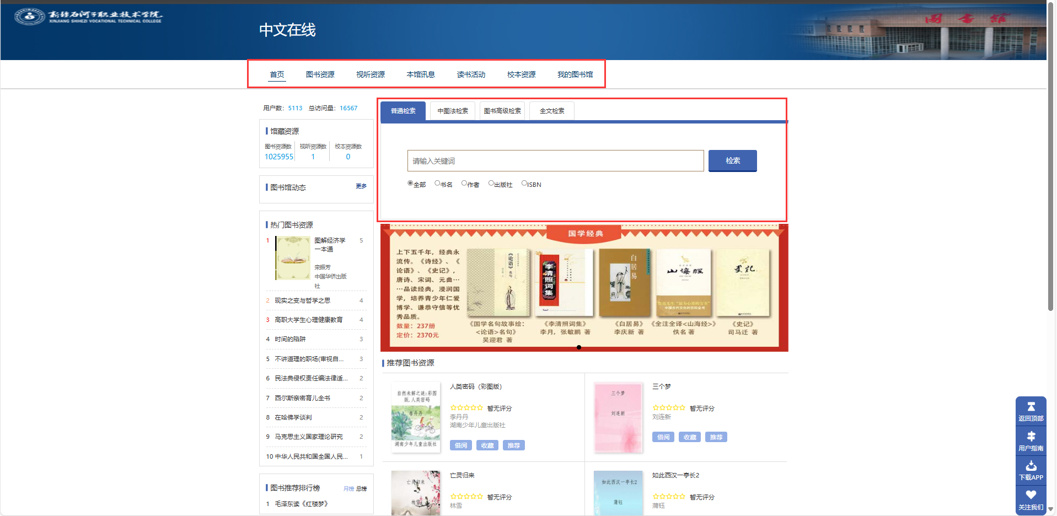Expand 更多 in library news panel
The image size is (1057, 516).
pyautogui.click(x=361, y=186)
